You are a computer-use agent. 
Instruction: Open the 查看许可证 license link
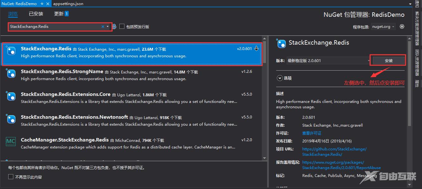pos(312,133)
